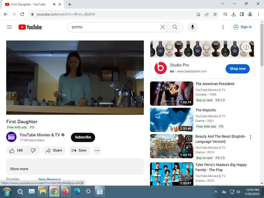Reload the current page
This screenshot has height=198, width=264.
tap(22, 14)
